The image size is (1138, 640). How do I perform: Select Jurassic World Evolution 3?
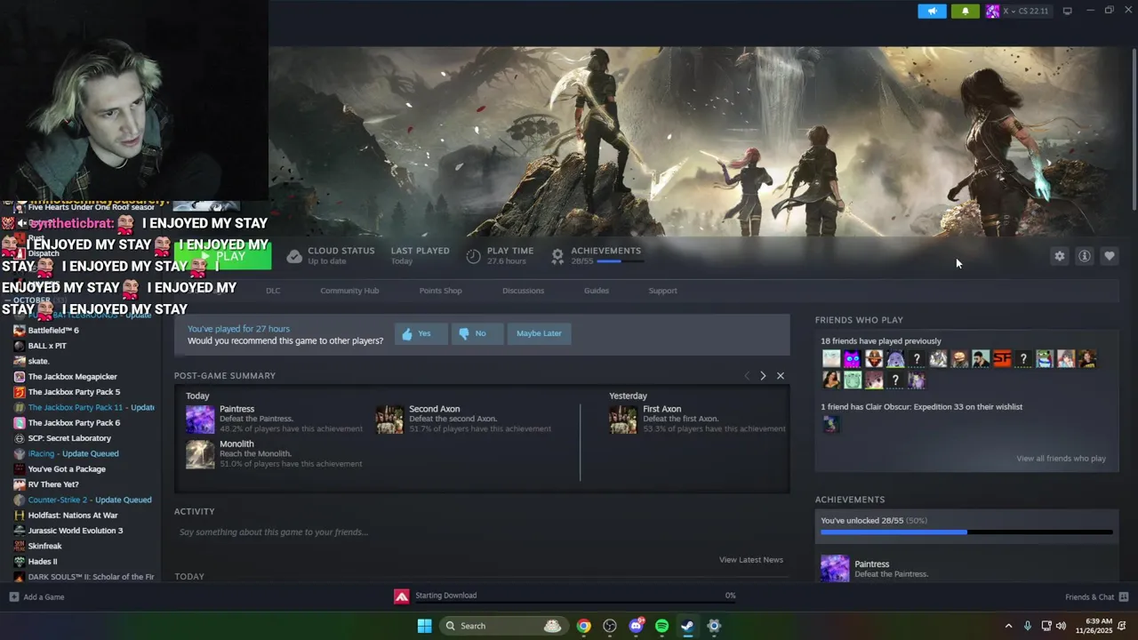[76, 531]
